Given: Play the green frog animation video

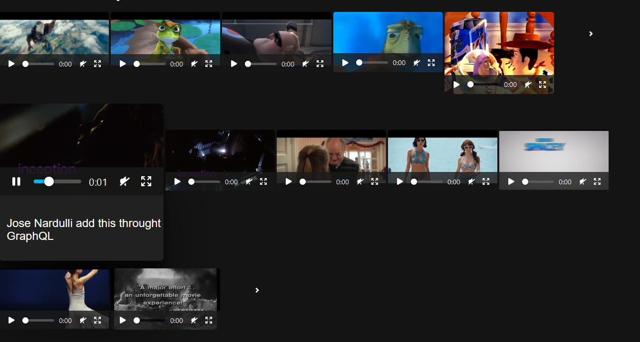Looking at the screenshot, I should coord(122,63).
